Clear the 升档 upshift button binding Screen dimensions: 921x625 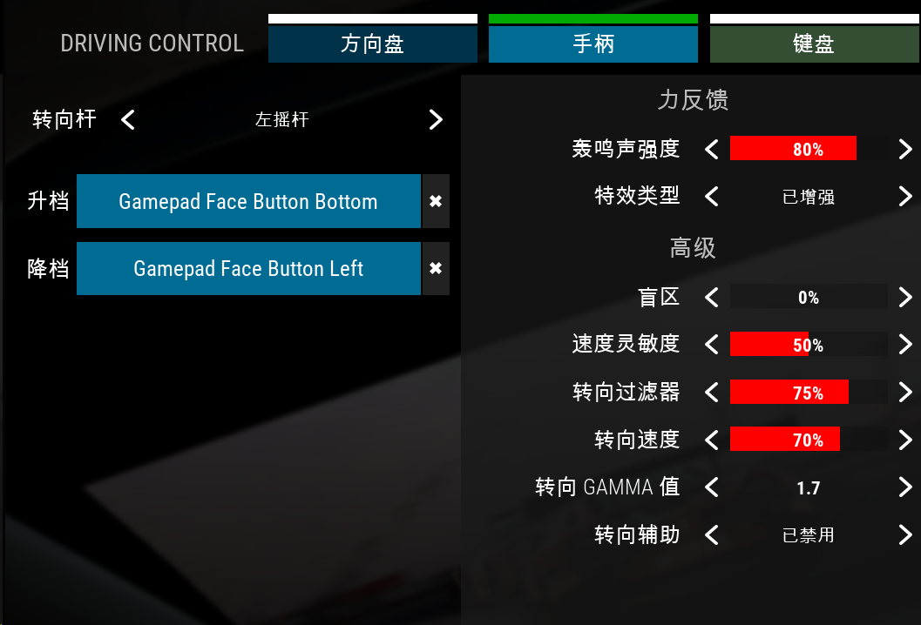click(436, 201)
